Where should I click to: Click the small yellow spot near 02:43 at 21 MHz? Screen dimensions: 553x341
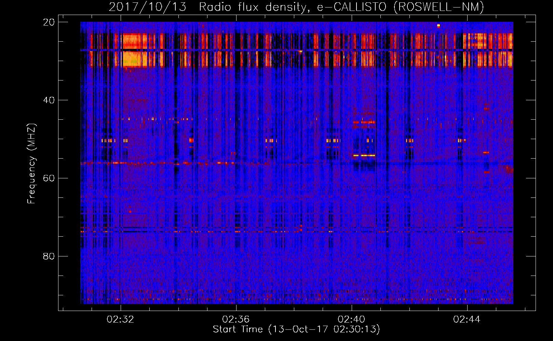click(x=439, y=25)
